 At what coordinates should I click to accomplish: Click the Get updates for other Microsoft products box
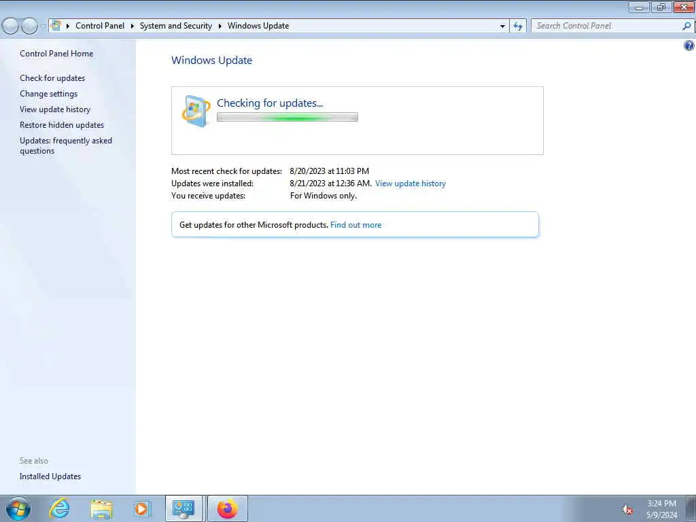[355, 224]
